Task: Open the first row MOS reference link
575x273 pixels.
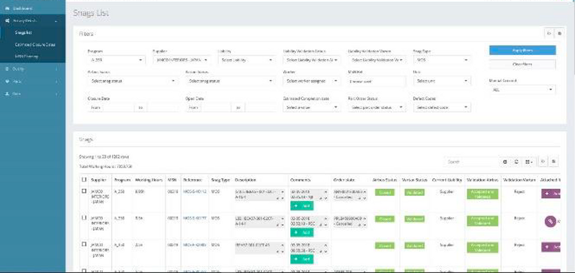Action: point(195,191)
